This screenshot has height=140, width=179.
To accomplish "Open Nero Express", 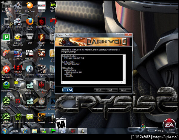I will (6, 55).
